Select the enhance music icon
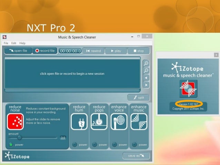Image resolution: width=220 pixels, height=165 pixels. pyautogui.click(x=139, y=122)
